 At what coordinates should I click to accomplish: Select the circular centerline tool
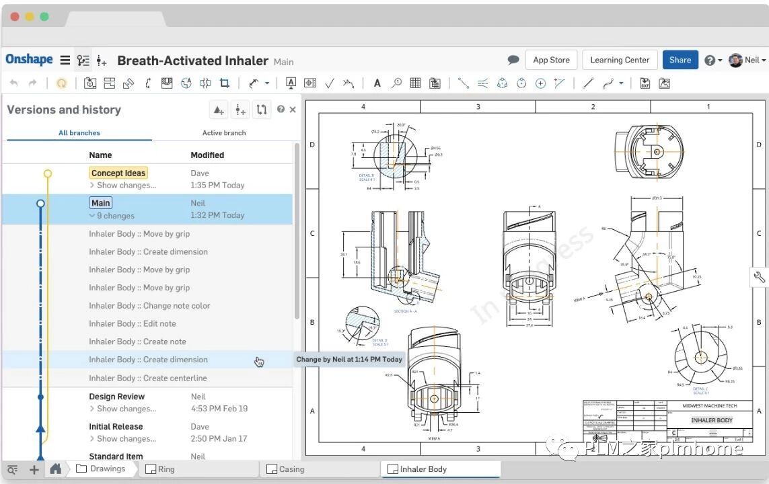[x=521, y=83]
